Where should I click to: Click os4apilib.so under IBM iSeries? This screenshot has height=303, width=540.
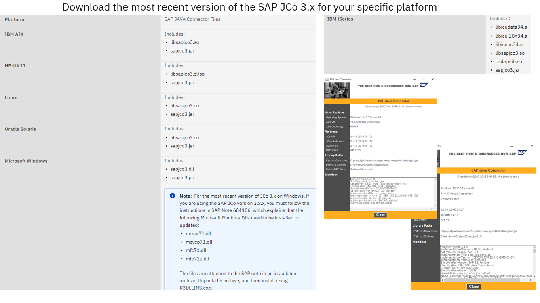coord(509,61)
